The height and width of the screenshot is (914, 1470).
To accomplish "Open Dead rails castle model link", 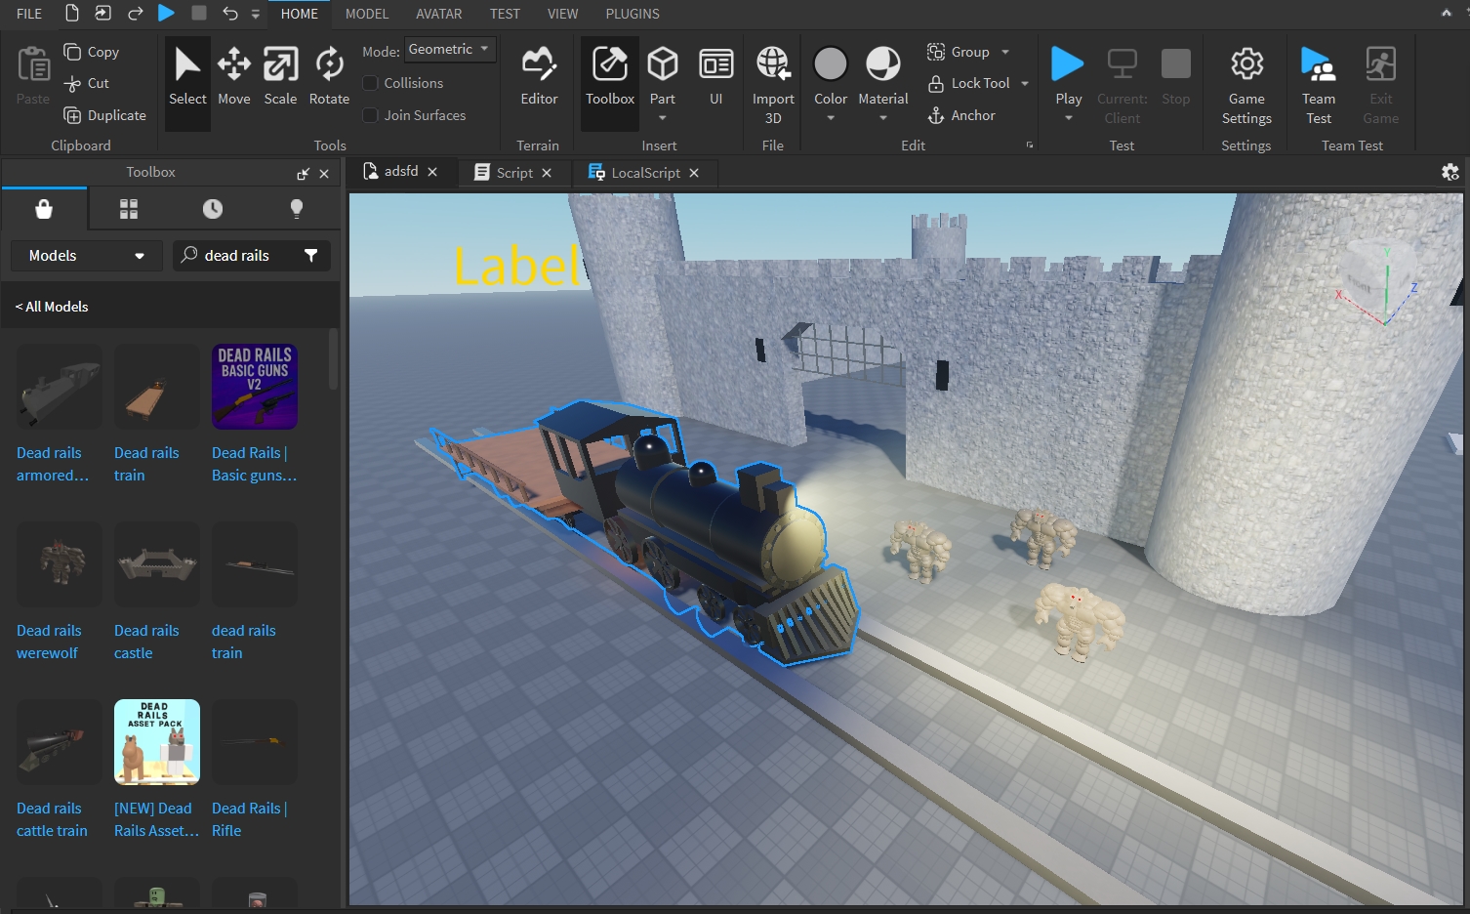I will [146, 642].
